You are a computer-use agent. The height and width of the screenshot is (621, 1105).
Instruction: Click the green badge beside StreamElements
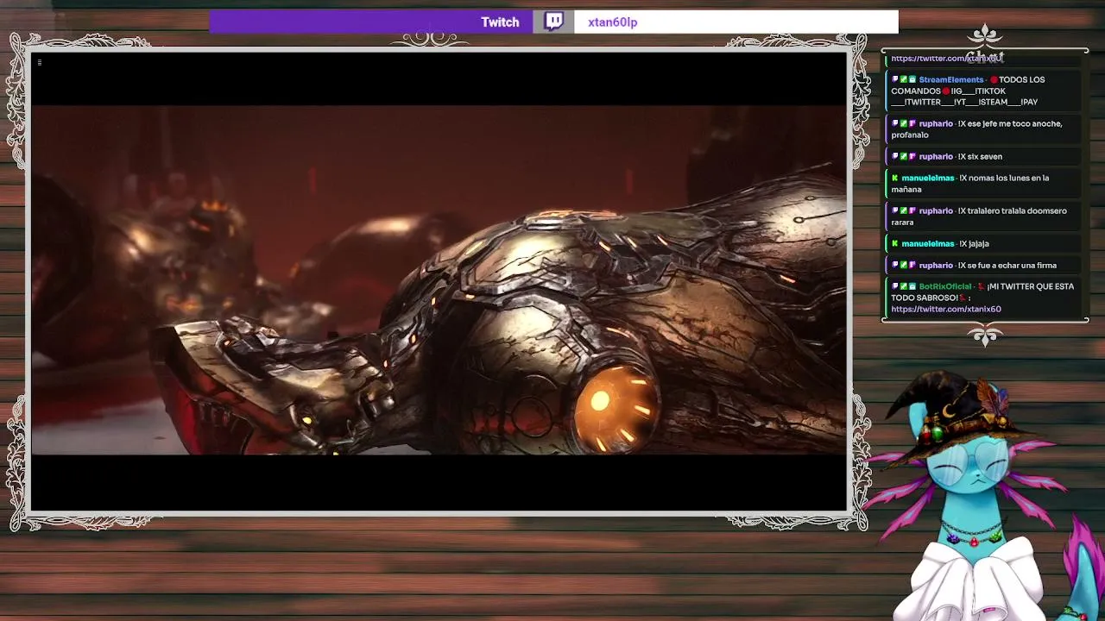pos(904,79)
